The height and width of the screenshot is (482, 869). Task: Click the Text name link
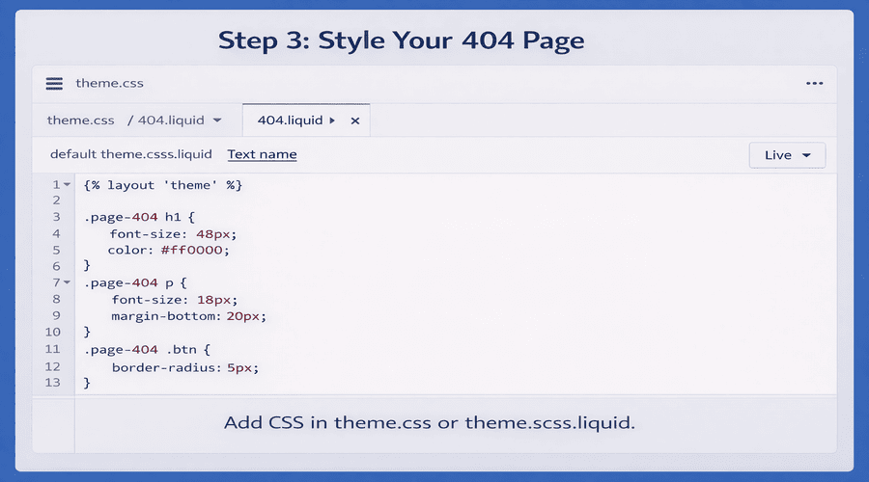tap(262, 154)
